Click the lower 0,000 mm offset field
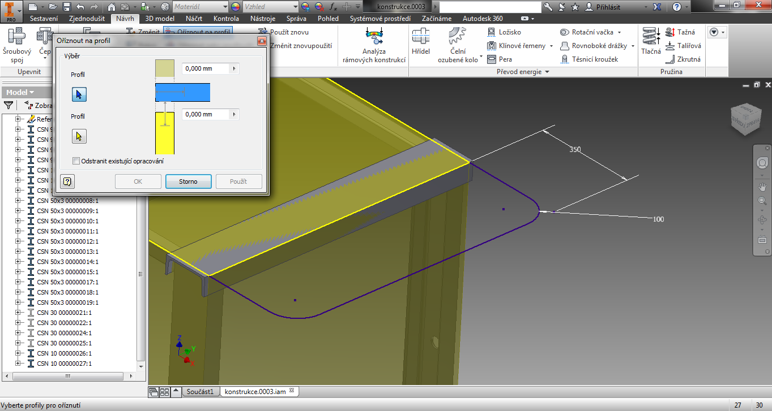The width and height of the screenshot is (772, 411). coord(206,114)
